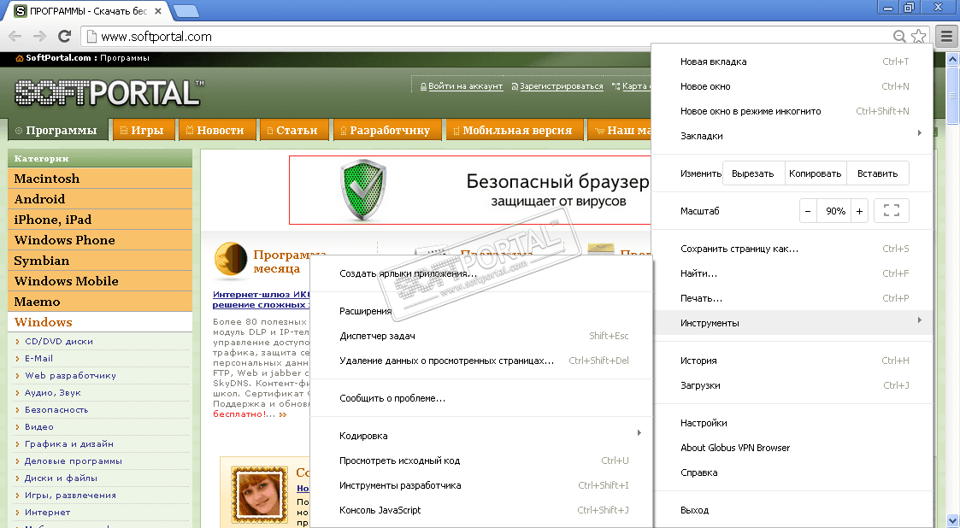Switch to the Мобильная версия site tab

pyautogui.click(x=515, y=131)
